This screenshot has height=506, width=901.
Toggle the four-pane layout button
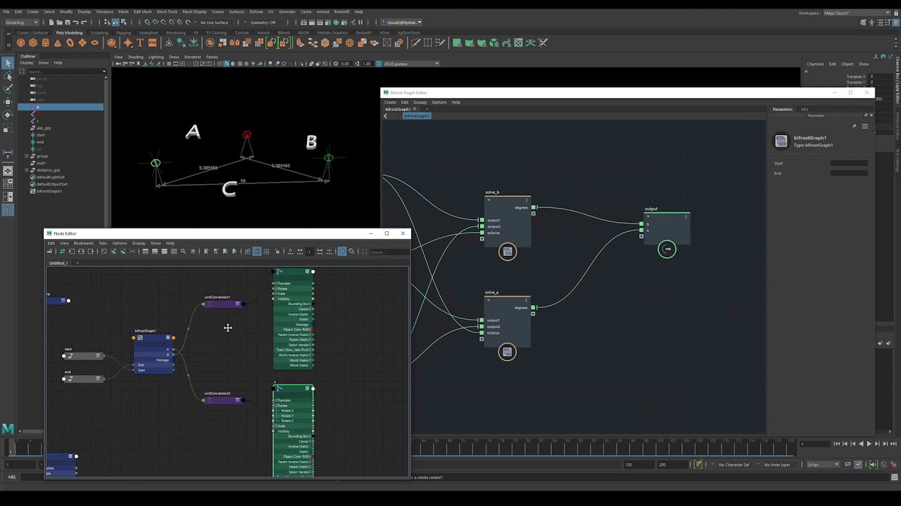8,183
